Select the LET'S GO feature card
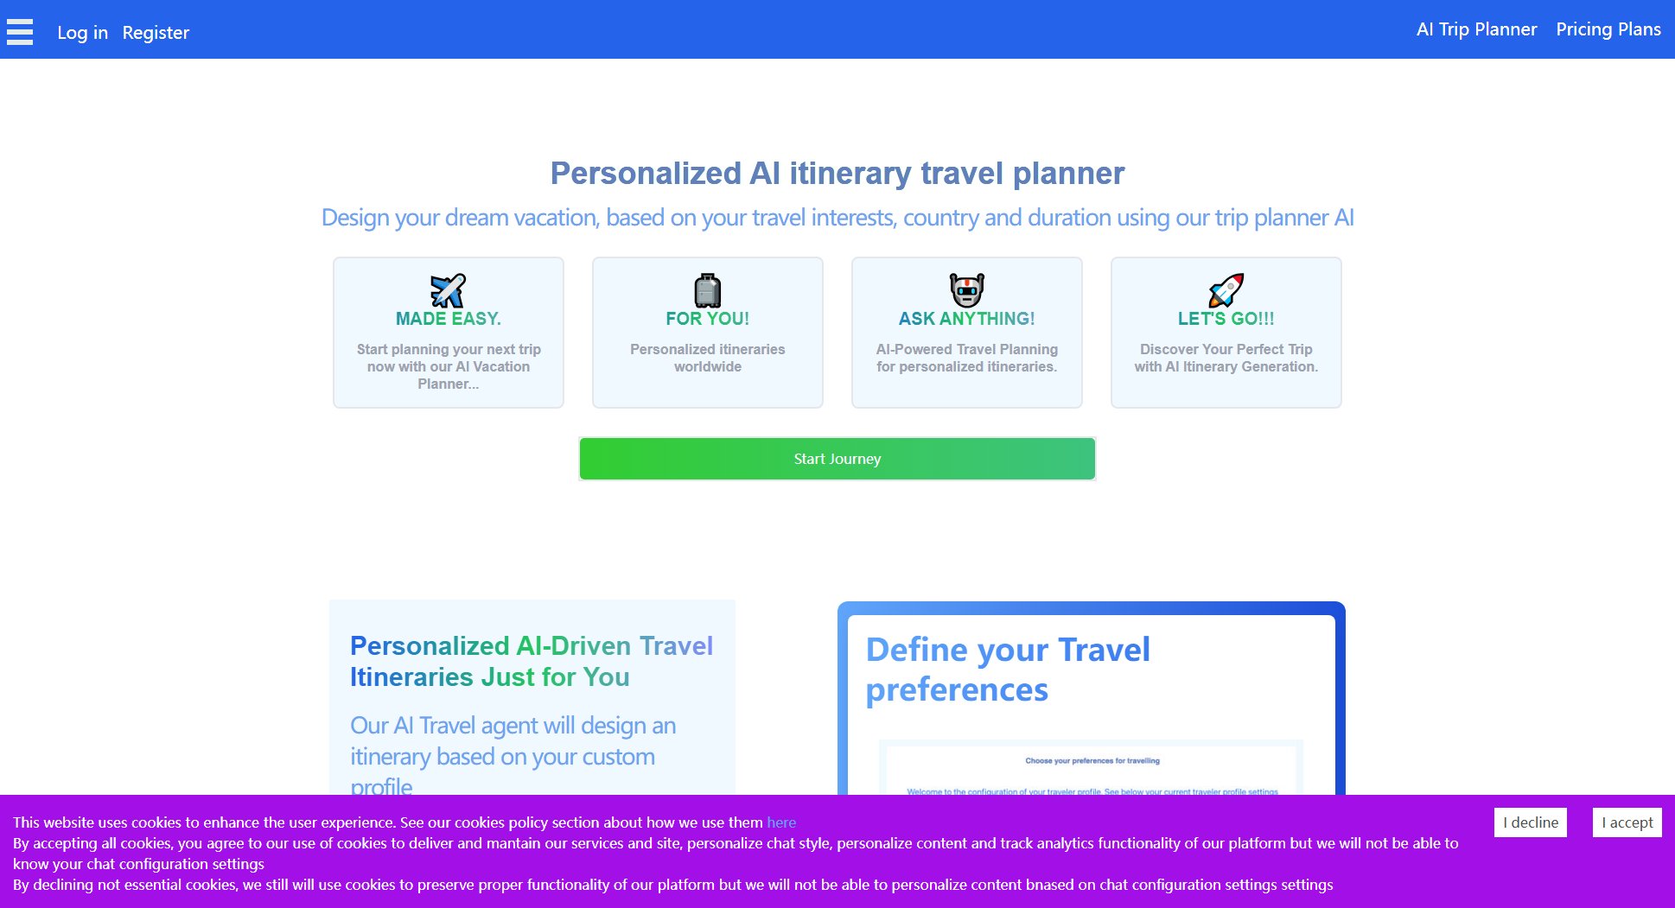The height and width of the screenshot is (908, 1675). tap(1226, 332)
